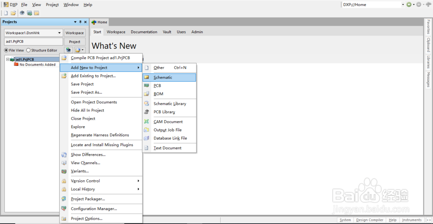
Task: Open dropdown arrow beside forward navigation
Action: pos(423,5)
